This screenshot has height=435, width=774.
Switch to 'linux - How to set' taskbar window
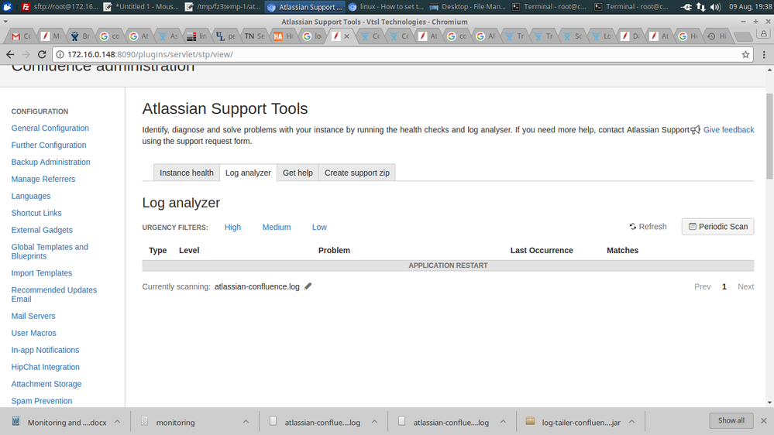click(387, 7)
